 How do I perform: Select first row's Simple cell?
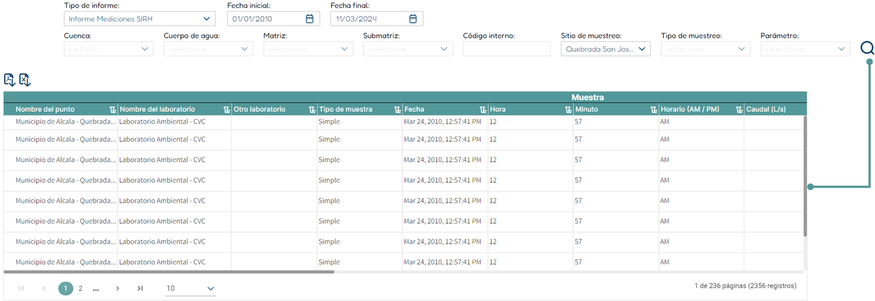329,122
